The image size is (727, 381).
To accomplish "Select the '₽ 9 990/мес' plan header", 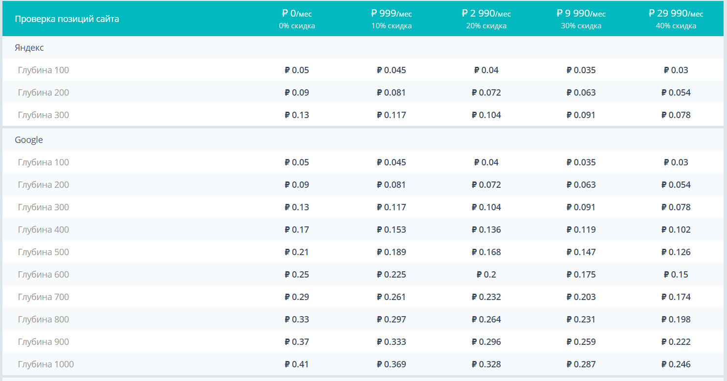I will pyautogui.click(x=581, y=14).
